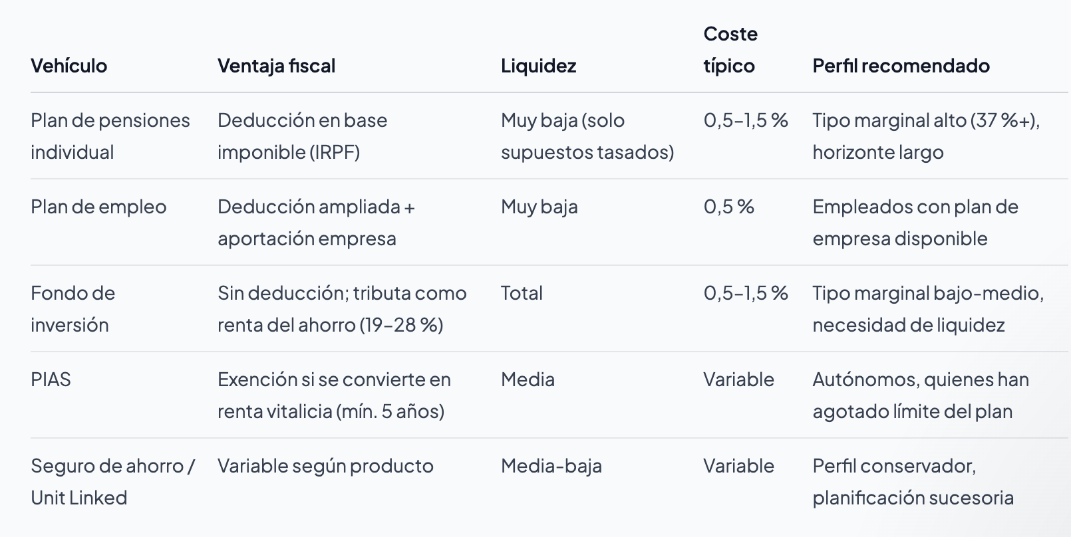The width and height of the screenshot is (1071, 537).
Task: Click the Plan de pensiones individual cell
Action: point(110,136)
